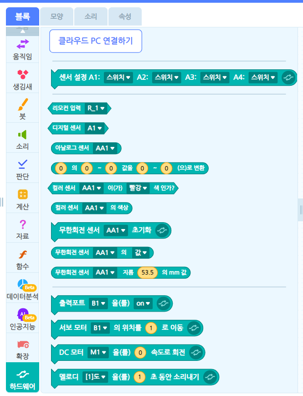Select the 디지털 센서 block label
Image resolution: width=303 pixels, height=396 pixels.
click(67, 128)
